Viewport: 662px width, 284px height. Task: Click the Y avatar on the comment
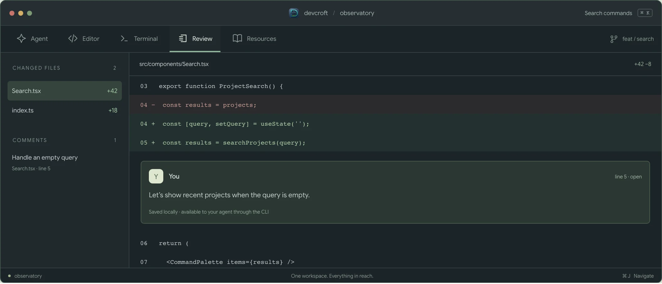coord(156,176)
